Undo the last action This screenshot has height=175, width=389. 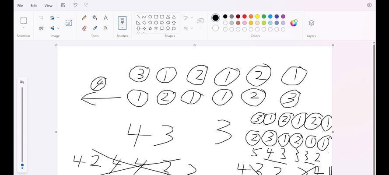[x=75, y=5]
